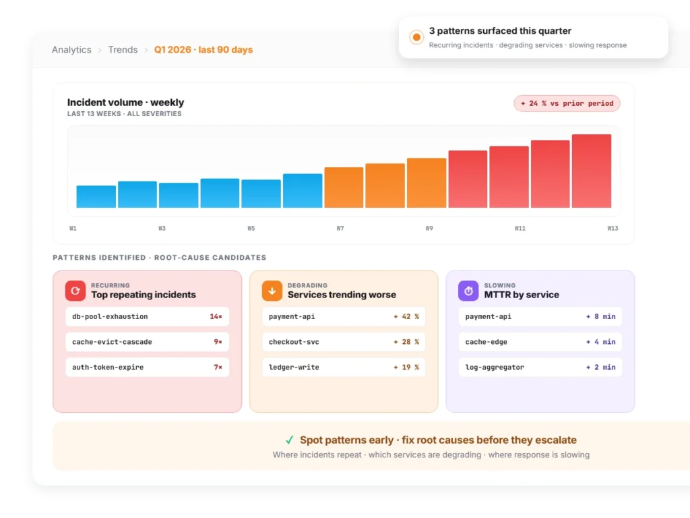
Task: Click the W9 axis label
Action: 429,228
